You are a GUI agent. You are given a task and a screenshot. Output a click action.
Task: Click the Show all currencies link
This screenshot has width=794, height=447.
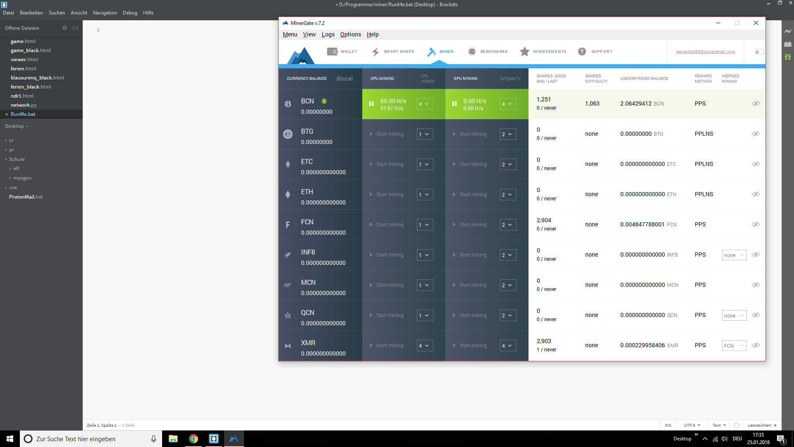(344, 78)
